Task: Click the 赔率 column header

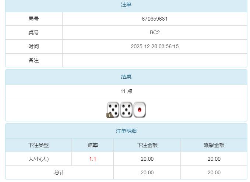Action: (x=93, y=145)
